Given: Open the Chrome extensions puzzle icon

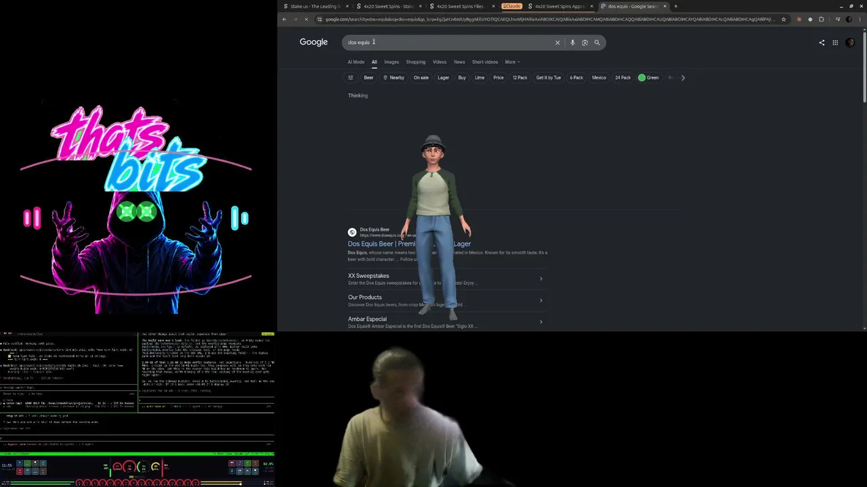Looking at the screenshot, I should pos(822,19).
